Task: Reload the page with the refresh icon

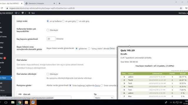Action: pos(2,8)
